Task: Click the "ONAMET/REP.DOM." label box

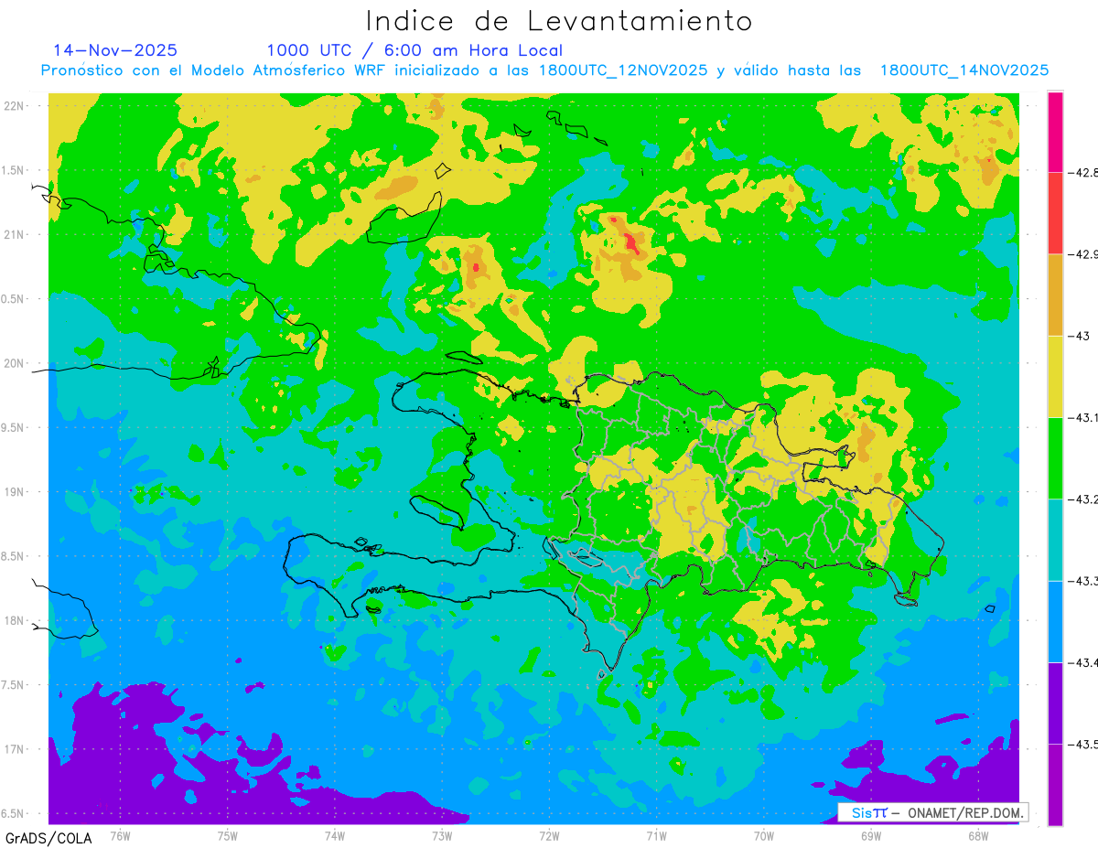Action: tap(932, 812)
